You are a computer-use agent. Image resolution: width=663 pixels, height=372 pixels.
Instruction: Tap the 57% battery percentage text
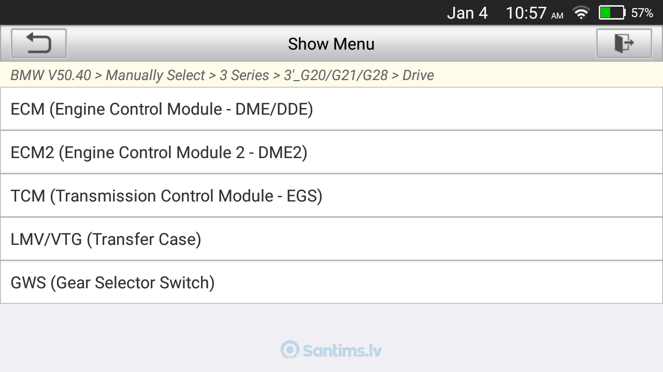point(642,13)
